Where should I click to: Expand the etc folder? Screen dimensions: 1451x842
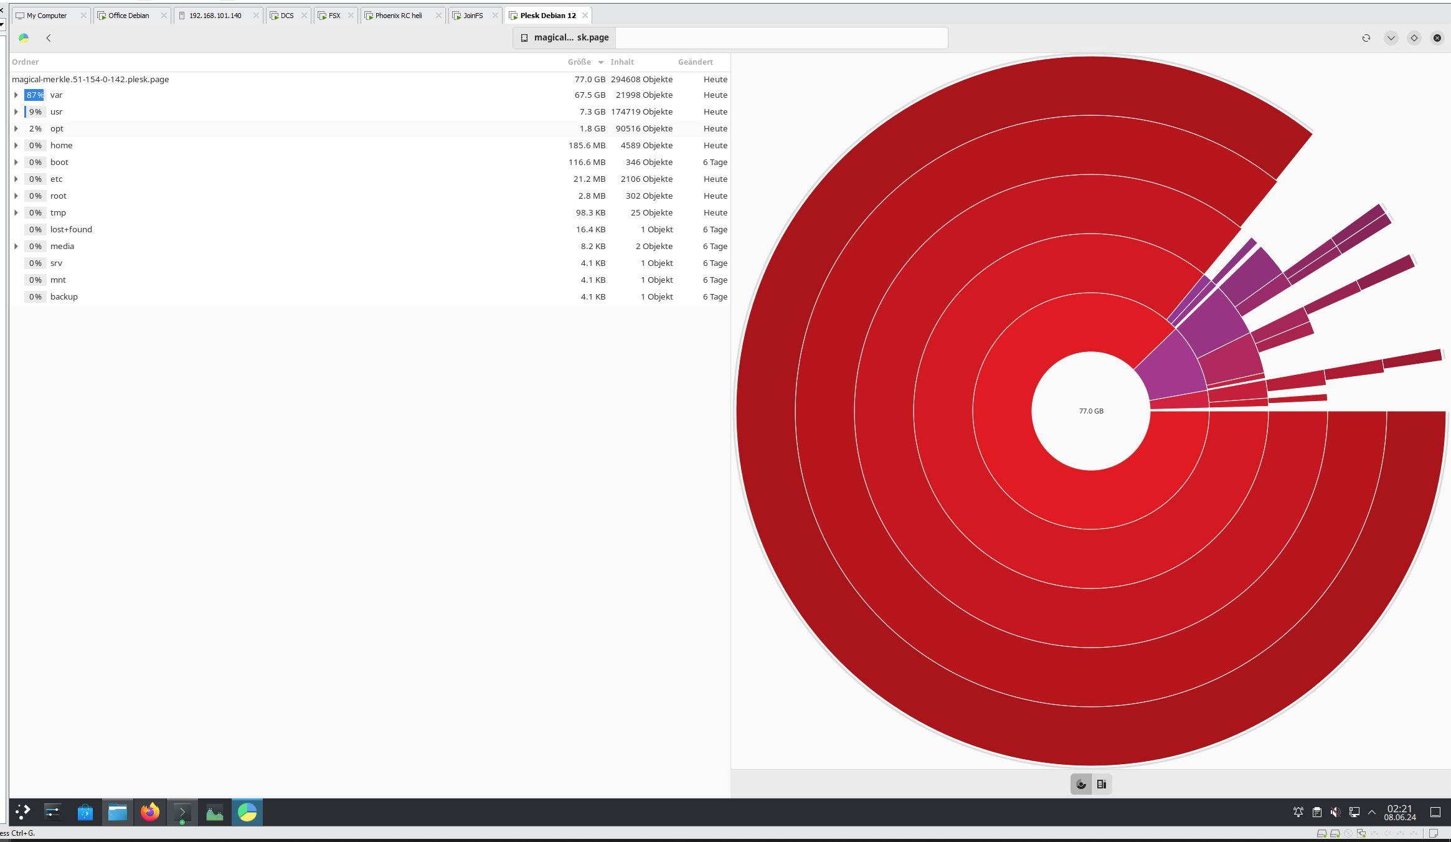pos(16,179)
